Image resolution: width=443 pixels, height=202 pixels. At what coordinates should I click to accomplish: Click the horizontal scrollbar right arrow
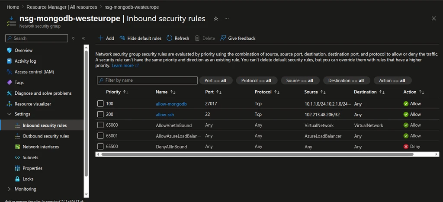point(437,154)
